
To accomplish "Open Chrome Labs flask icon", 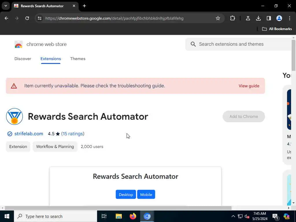I will click(248, 18).
